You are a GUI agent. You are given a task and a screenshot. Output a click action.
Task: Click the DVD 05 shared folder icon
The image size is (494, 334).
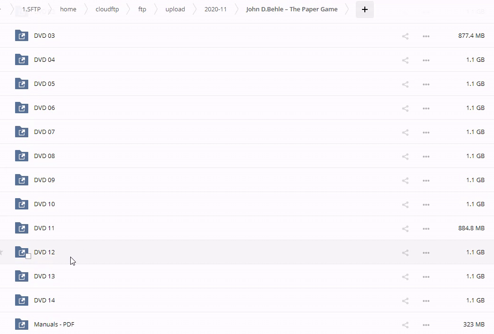(22, 84)
